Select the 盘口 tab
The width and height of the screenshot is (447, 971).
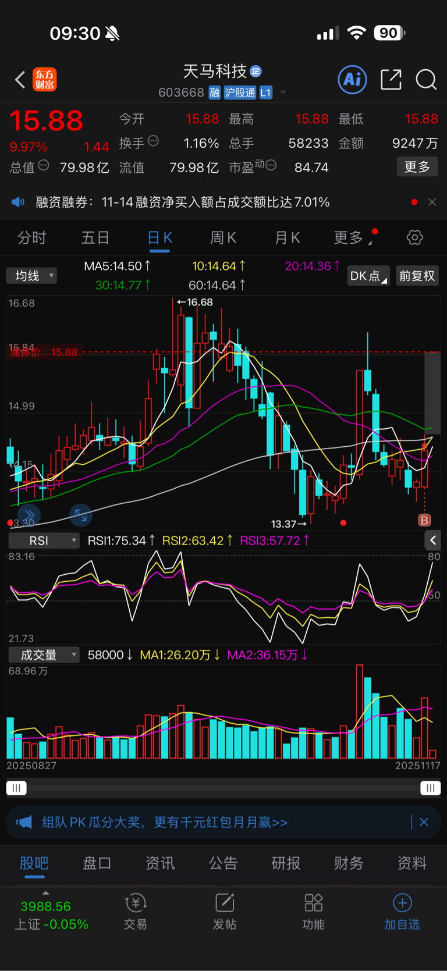click(97, 863)
